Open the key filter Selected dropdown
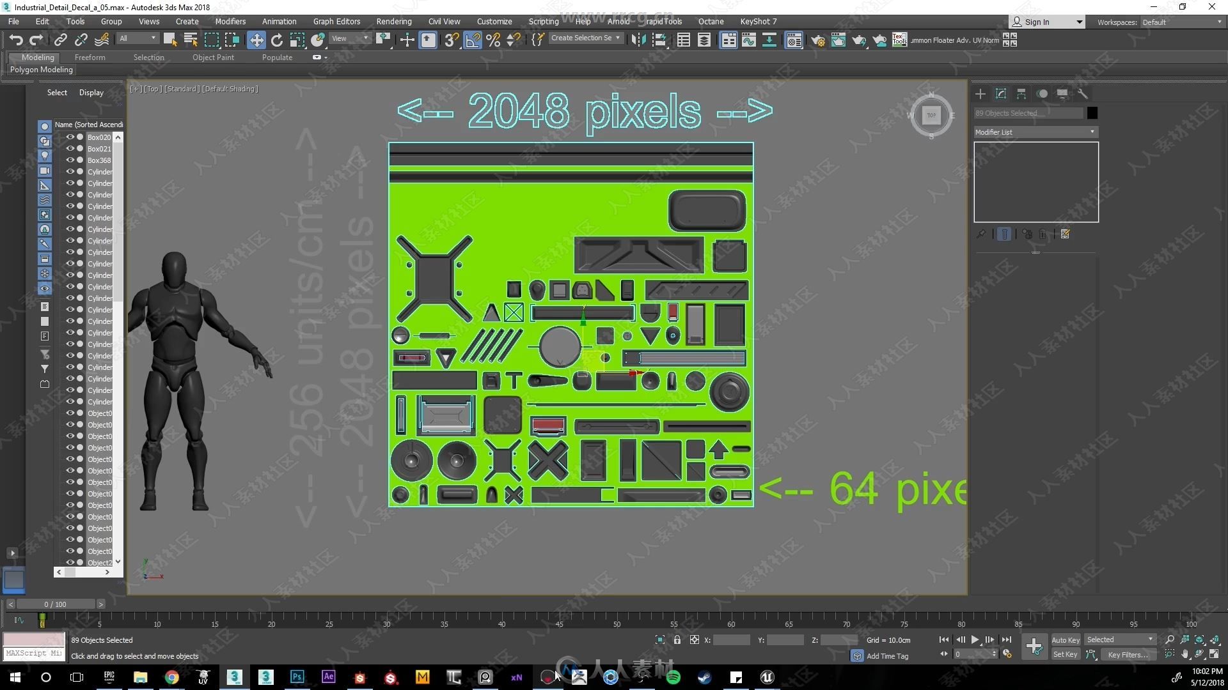The height and width of the screenshot is (690, 1228). tap(1120, 640)
